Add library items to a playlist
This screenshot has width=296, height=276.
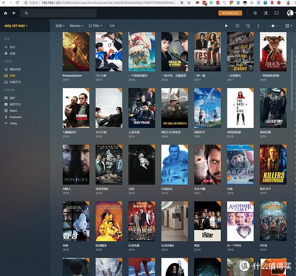click(248, 26)
